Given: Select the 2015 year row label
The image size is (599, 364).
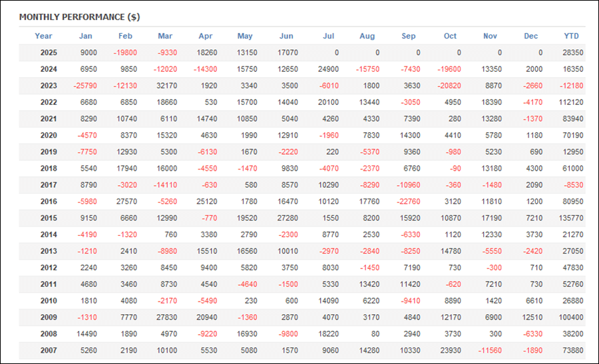Looking at the screenshot, I should pos(49,218).
